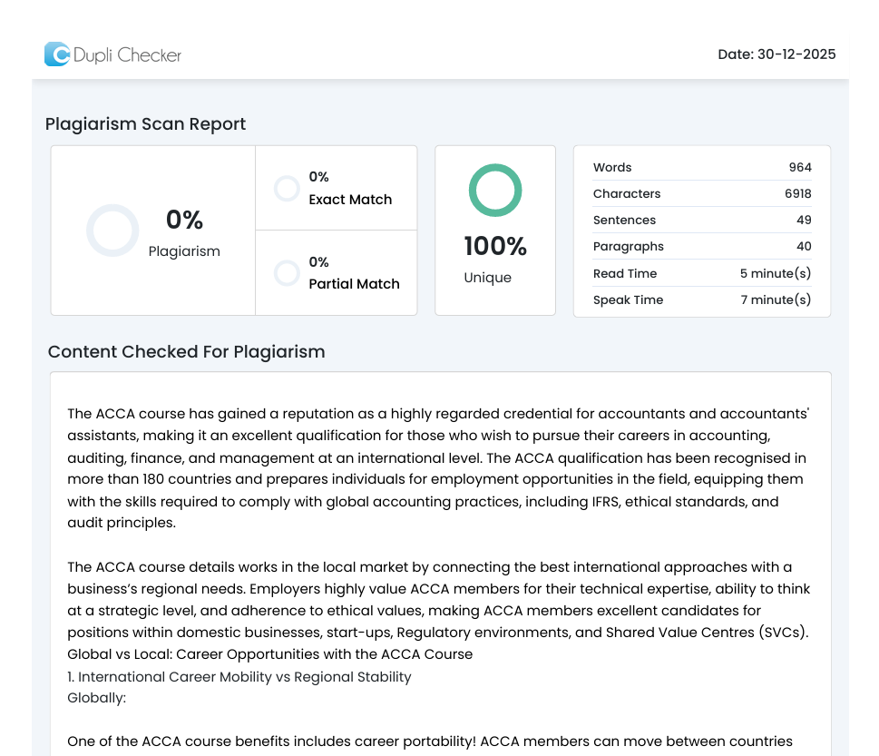Select the report date 30-12-2025
The image size is (879, 756).
point(776,54)
